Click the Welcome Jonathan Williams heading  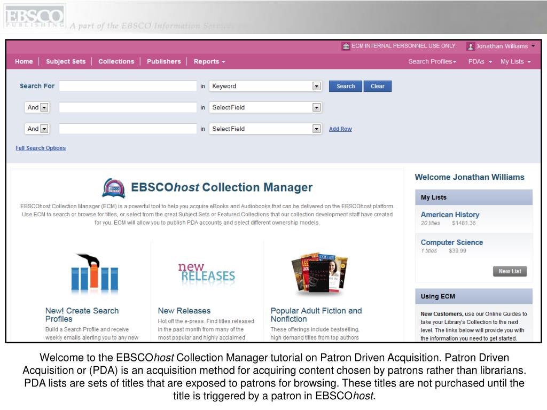click(x=470, y=177)
